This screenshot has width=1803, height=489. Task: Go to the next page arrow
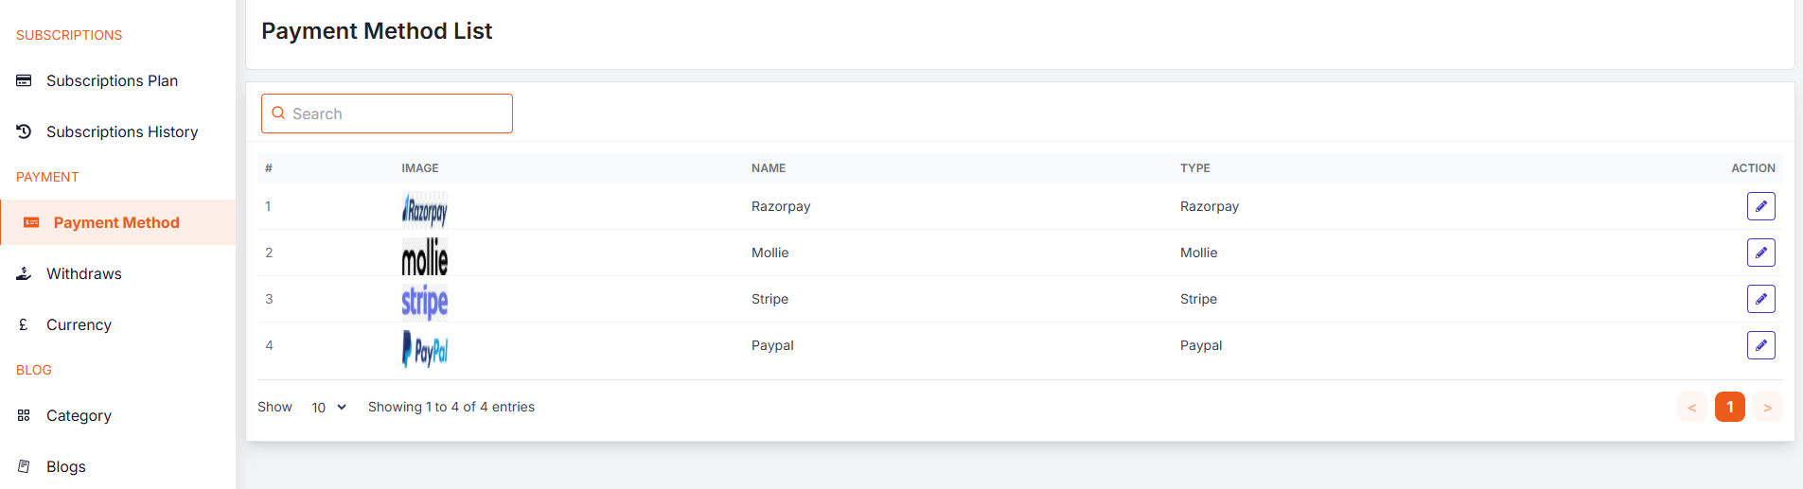tap(1767, 407)
